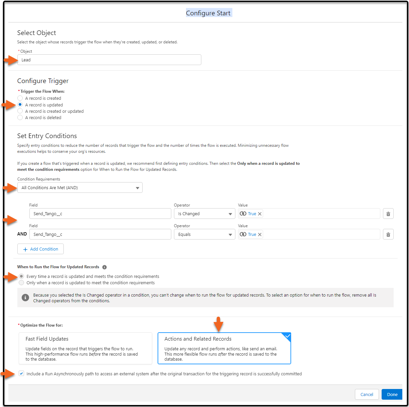Select the Actions and Related Records card
The width and height of the screenshot is (409, 407).
pyautogui.click(x=224, y=348)
